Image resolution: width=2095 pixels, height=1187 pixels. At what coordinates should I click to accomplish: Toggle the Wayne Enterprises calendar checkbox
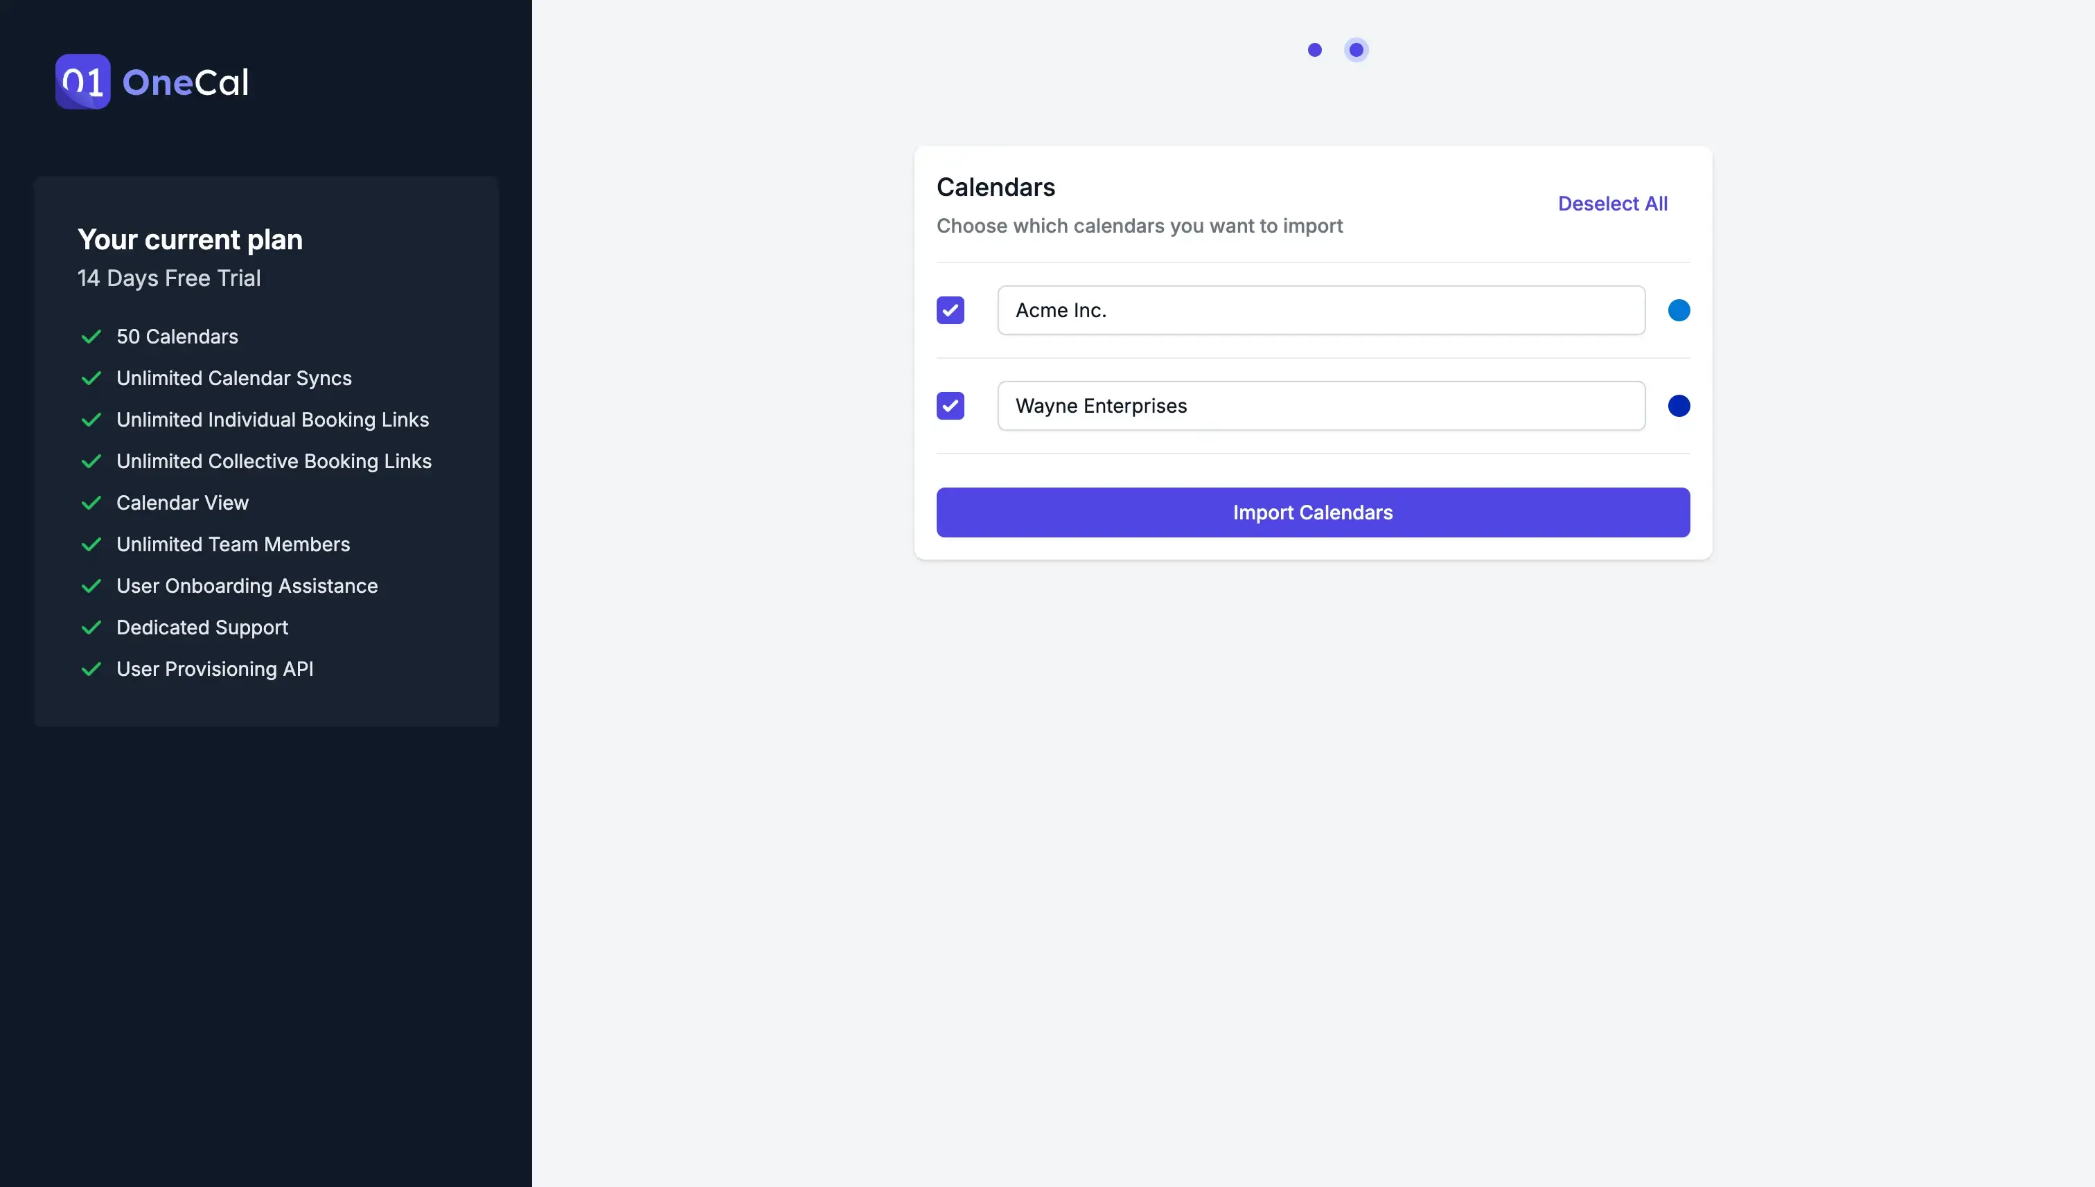point(950,404)
